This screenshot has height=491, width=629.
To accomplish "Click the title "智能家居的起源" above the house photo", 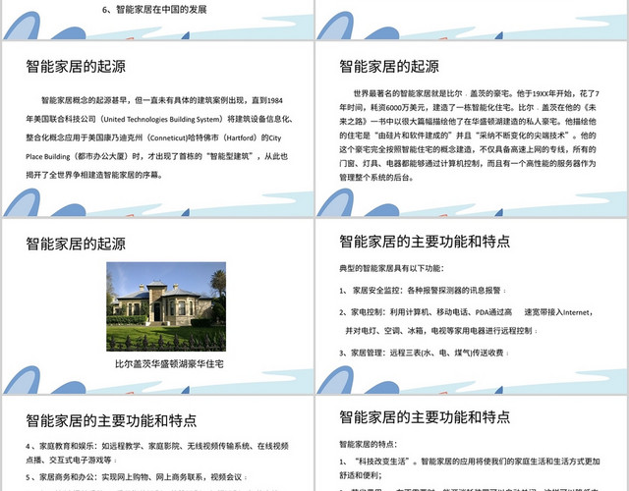I will click(x=76, y=244).
